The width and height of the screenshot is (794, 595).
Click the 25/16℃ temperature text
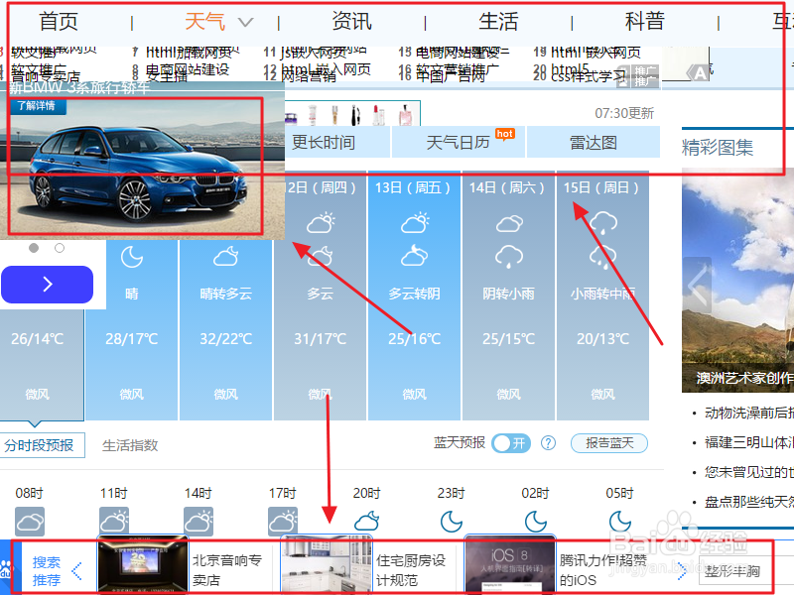(414, 338)
